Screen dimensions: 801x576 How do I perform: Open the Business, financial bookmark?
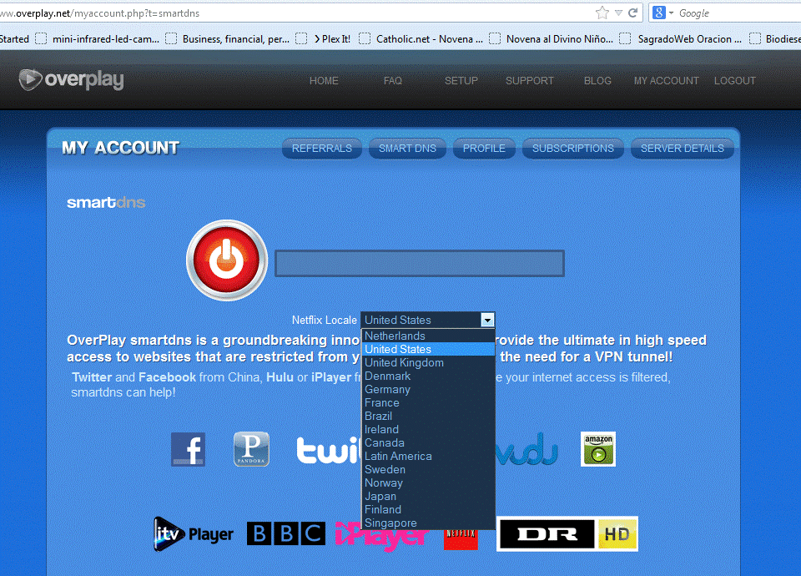click(227, 39)
